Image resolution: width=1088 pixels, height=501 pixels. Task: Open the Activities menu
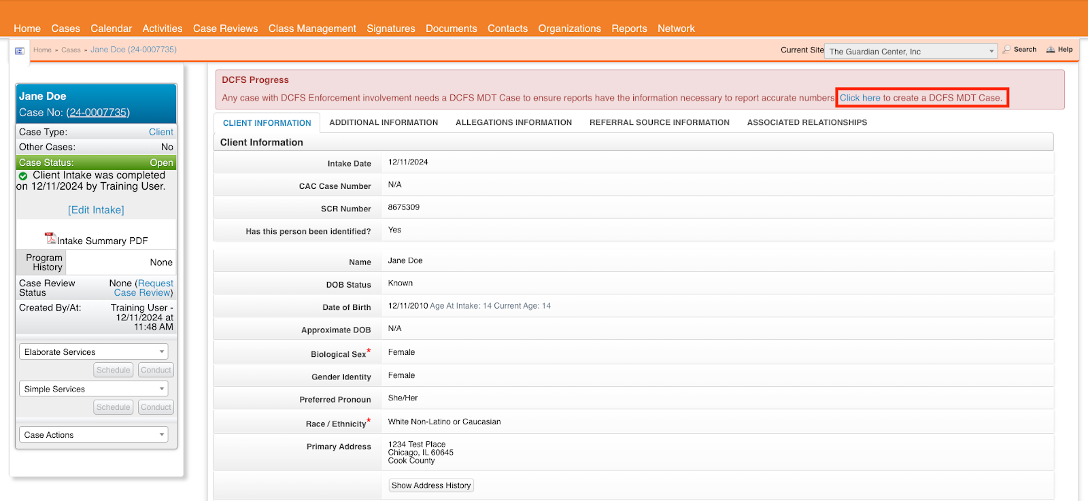[163, 29]
